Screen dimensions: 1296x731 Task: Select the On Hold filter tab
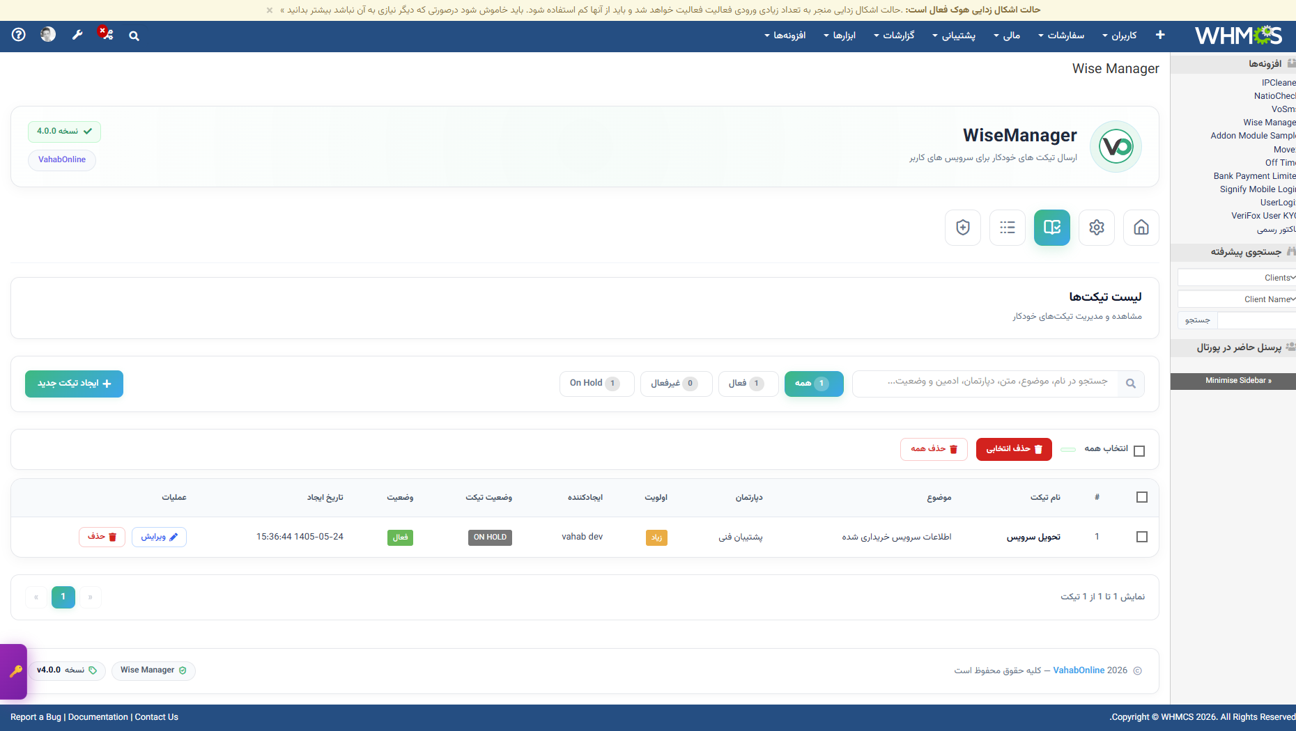(596, 384)
